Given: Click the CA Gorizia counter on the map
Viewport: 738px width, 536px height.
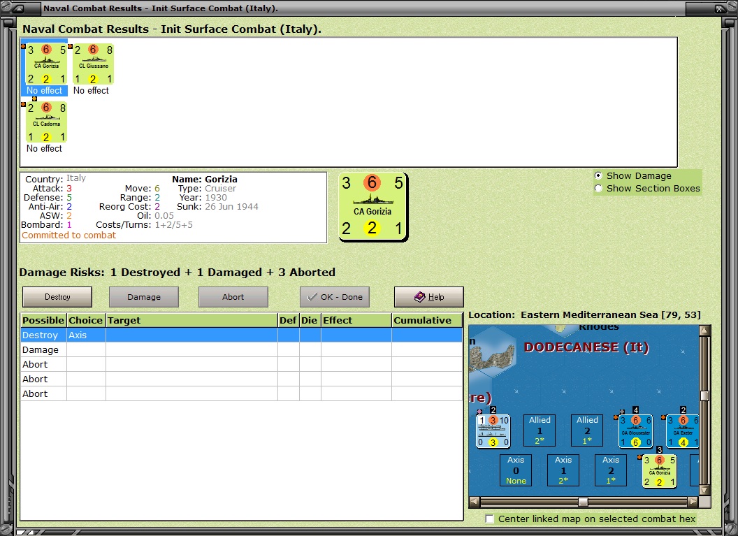Looking at the screenshot, I should [660, 470].
